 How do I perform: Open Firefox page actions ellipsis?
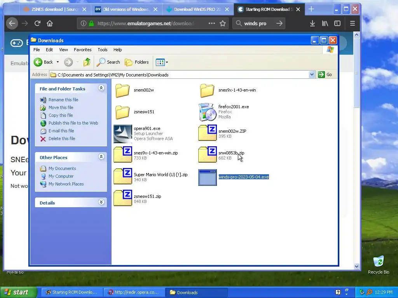pyautogui.click(x=212, y=23)
